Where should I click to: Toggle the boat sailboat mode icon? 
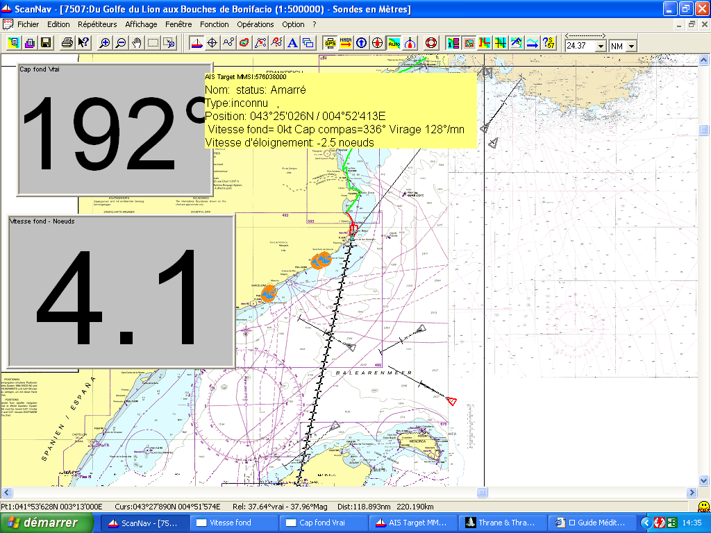click(x=196, y=43)
